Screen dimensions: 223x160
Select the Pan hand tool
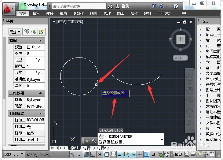click(190, 90)
